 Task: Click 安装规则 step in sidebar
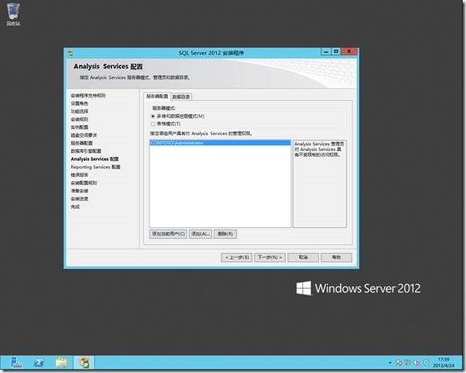coord(79,119)
